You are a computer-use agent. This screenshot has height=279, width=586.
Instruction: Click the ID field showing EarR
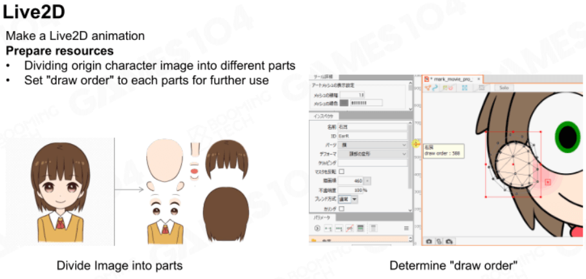(372, 136)
